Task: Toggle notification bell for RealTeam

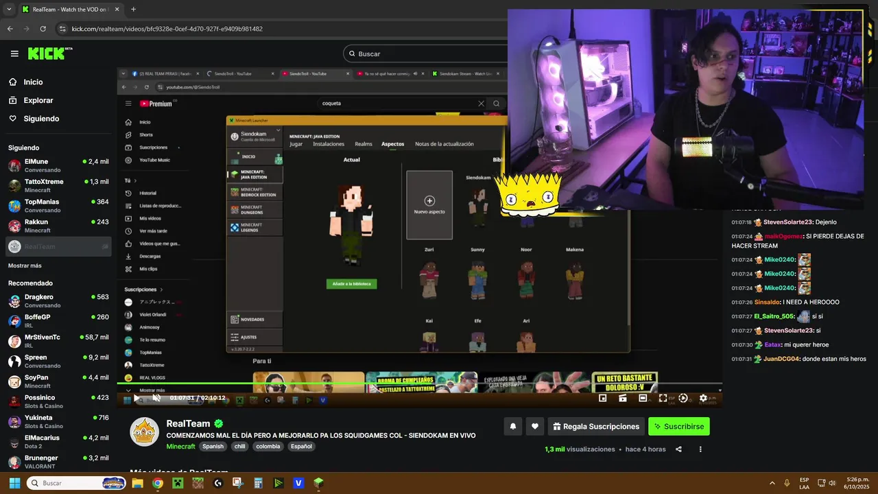Action: coord(512,426)
